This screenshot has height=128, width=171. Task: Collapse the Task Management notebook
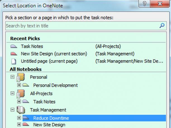click(12, 110)
